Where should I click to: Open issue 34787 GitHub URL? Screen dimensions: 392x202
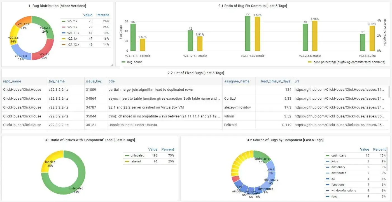click(339, 107)
